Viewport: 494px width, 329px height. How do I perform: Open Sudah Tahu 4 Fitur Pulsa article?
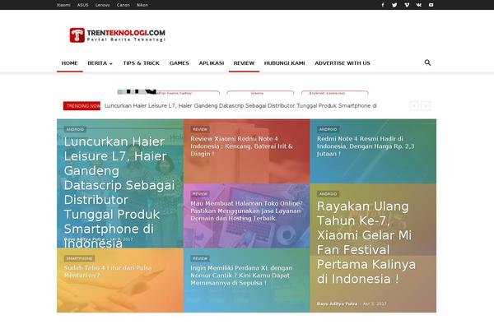pos(108,271)
